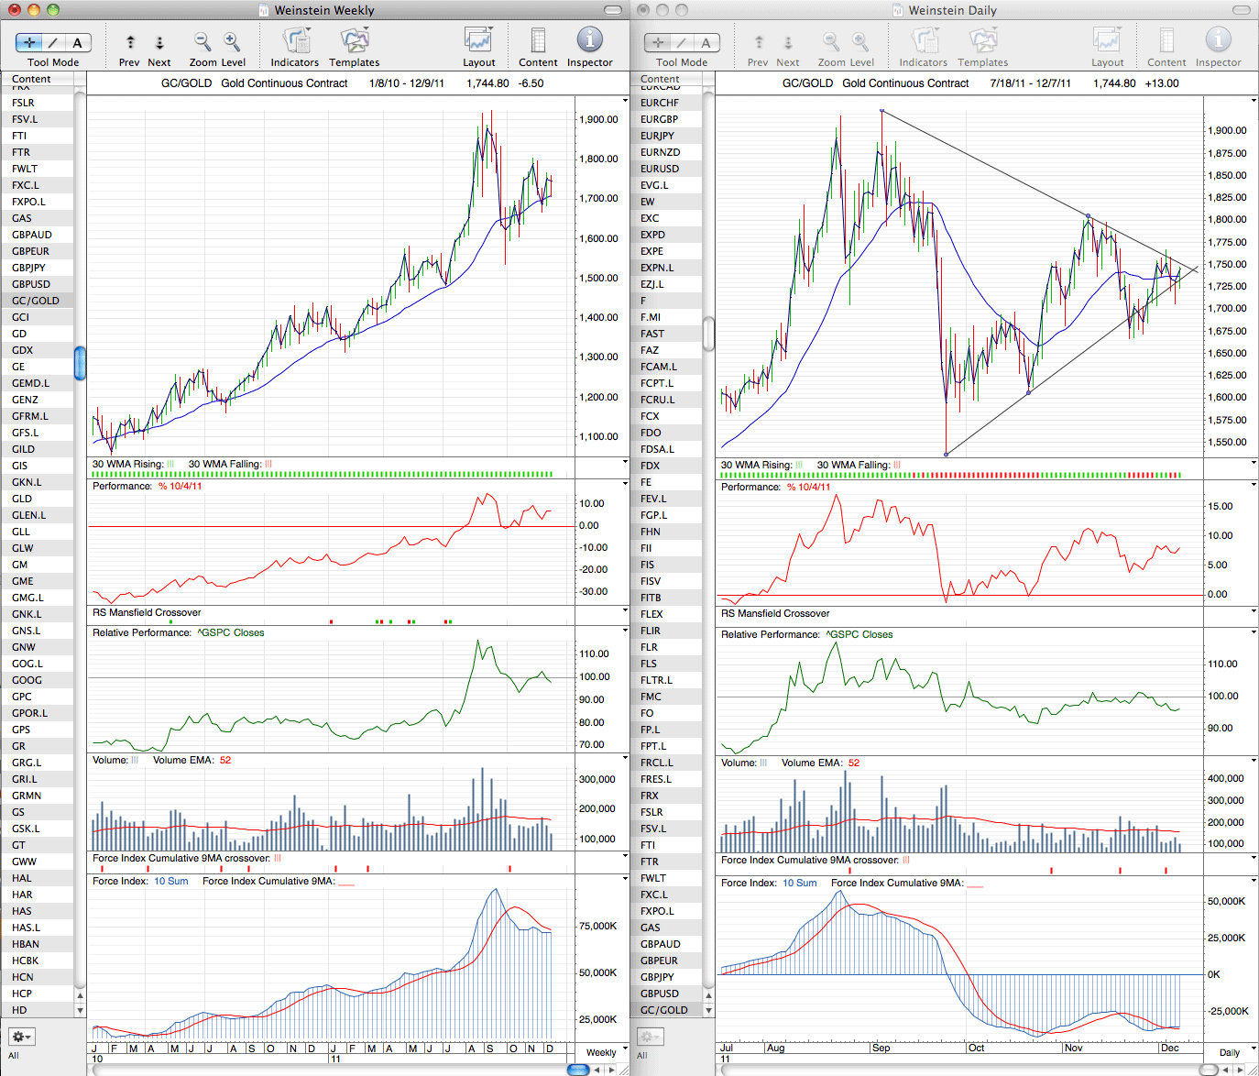Click Volume EMA label in Daily chart

click(811, 763)
